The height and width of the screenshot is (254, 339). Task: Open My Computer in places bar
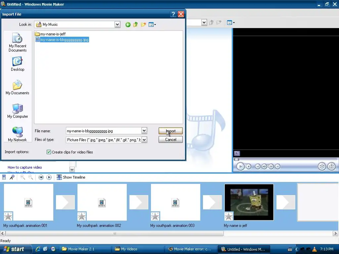(18, 111)
